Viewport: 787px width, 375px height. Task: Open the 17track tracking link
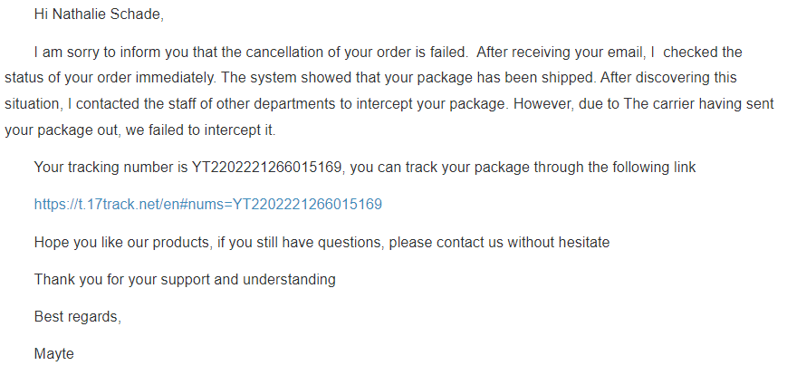coord(207,205)
